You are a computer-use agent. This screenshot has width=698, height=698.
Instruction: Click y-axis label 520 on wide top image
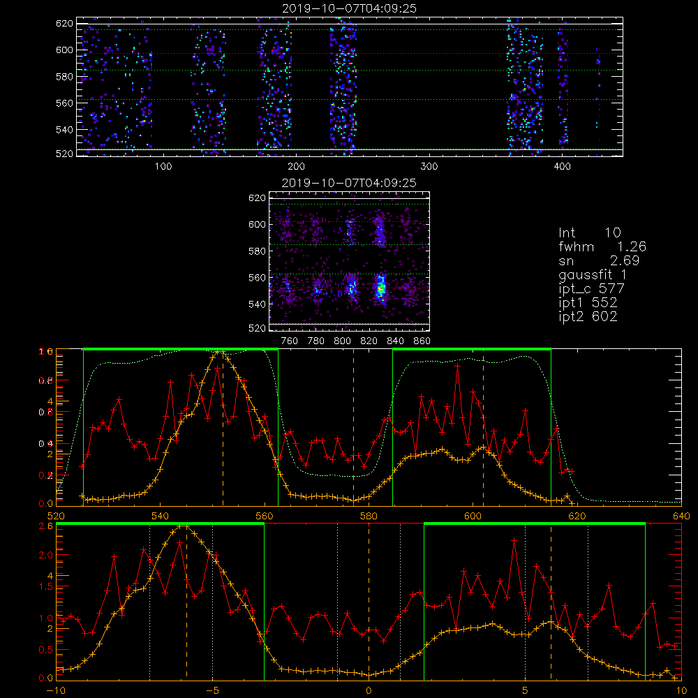(64, 154)
